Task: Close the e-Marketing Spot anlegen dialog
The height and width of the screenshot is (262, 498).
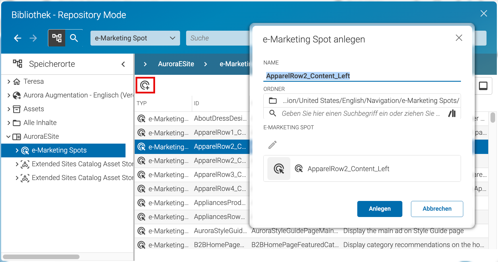Action: pos(459,38)
